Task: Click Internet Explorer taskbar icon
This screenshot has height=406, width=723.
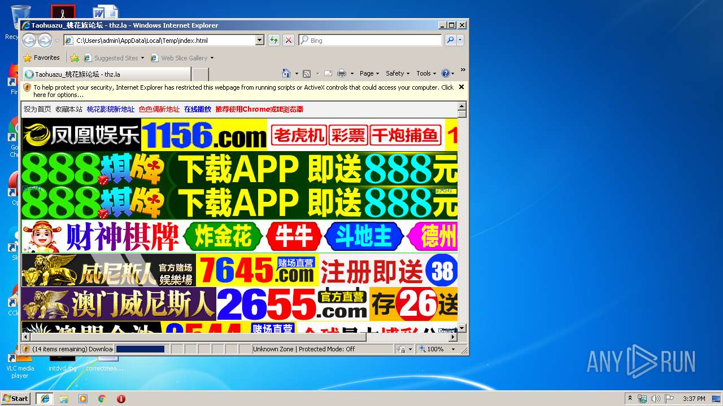Action: [x=45, y=398]
